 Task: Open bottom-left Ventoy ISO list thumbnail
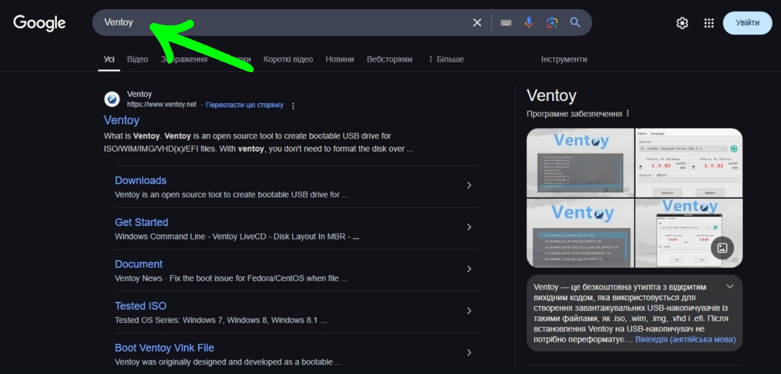(x=580, y=233)
